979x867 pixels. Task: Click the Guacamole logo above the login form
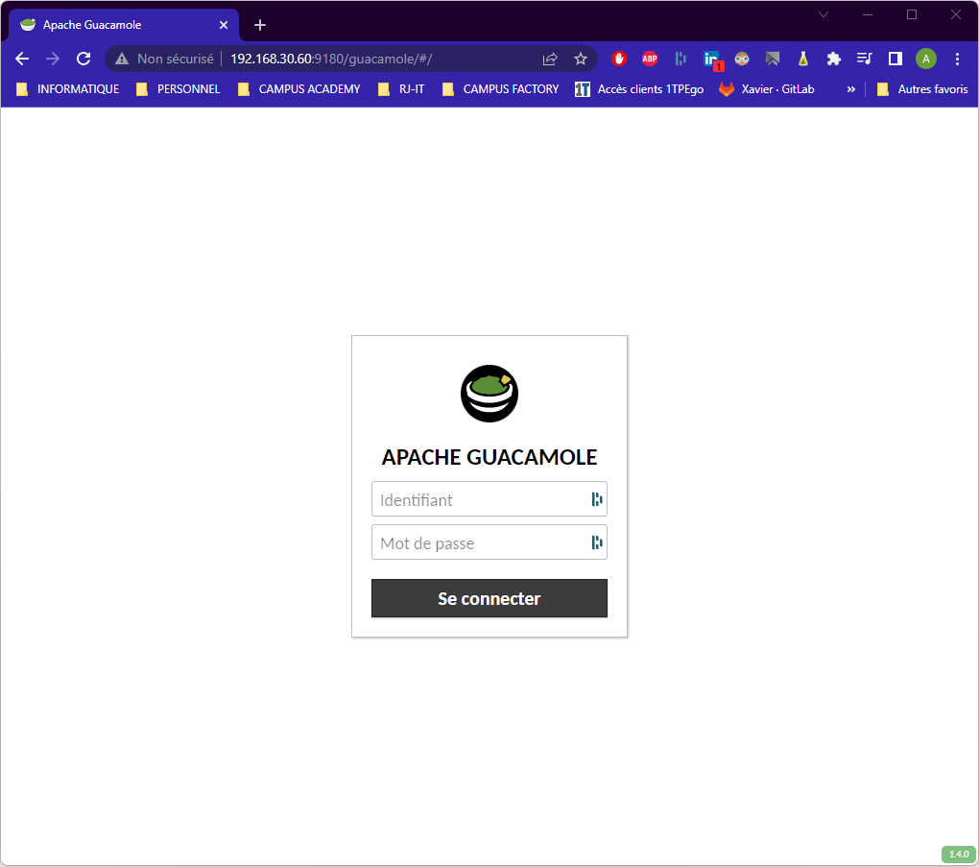pyautogui.click(x=489, y=393)
